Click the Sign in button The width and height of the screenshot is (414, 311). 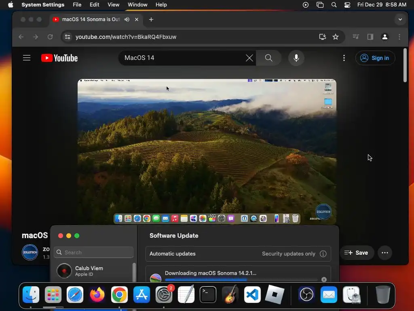coord(375,58)
